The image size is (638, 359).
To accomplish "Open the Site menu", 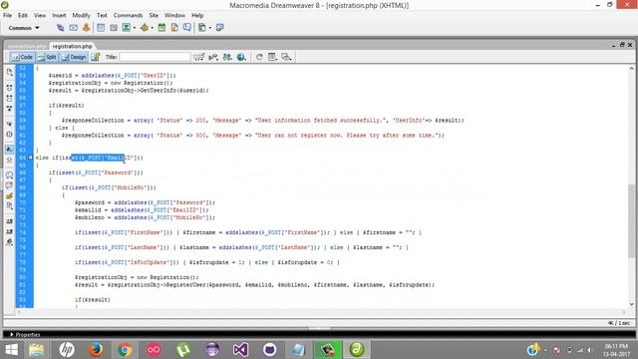I will [x=154, y=15].
